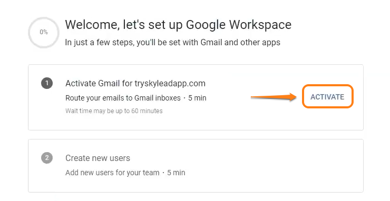
Task: Click the '60 minutes' wait time text
Action: [x=147, y=111]
